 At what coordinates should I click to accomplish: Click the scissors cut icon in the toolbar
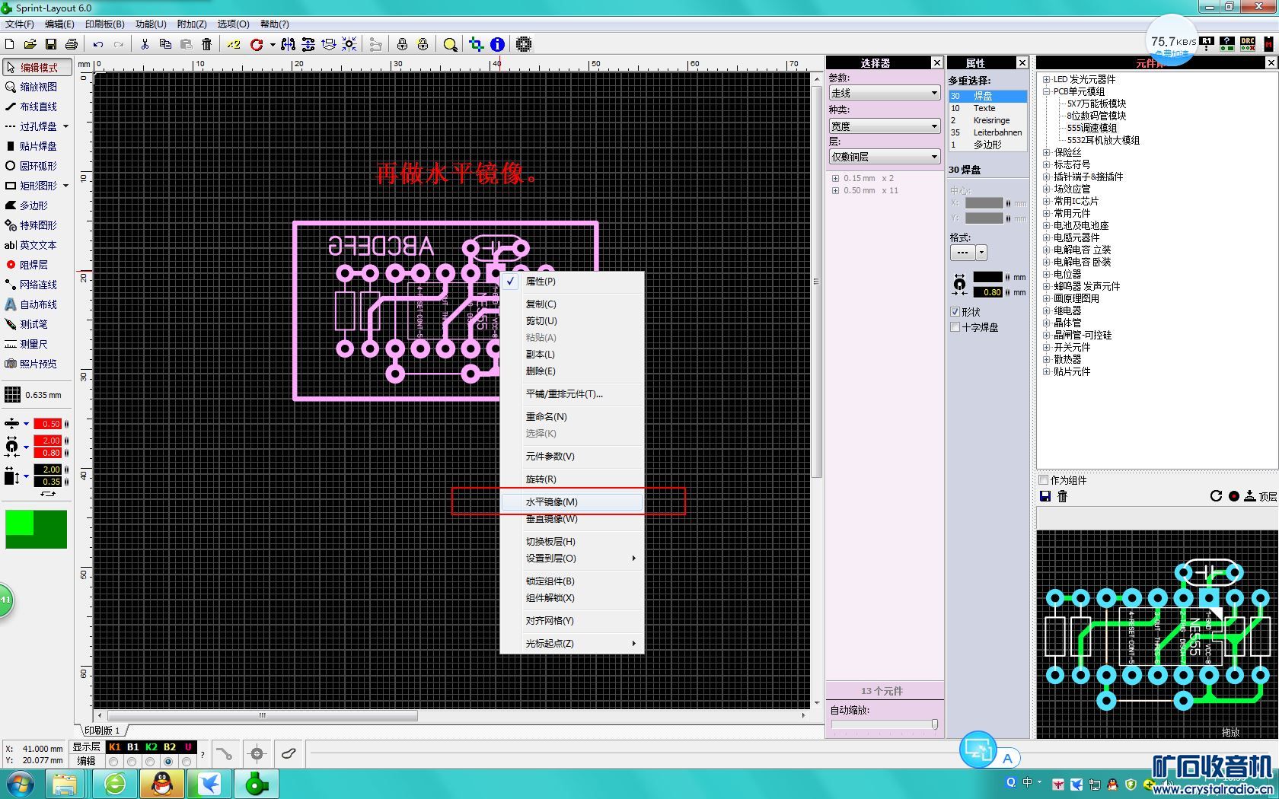tap(145, 44)
